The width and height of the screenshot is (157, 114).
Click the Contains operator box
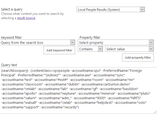[x=90, y=49]
